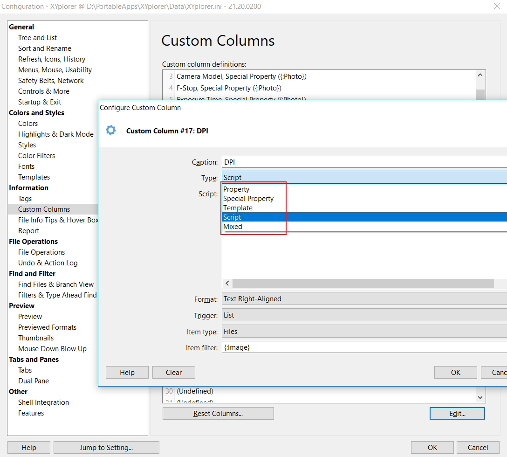Click the Caption field containing DPI

pos(363,162)
